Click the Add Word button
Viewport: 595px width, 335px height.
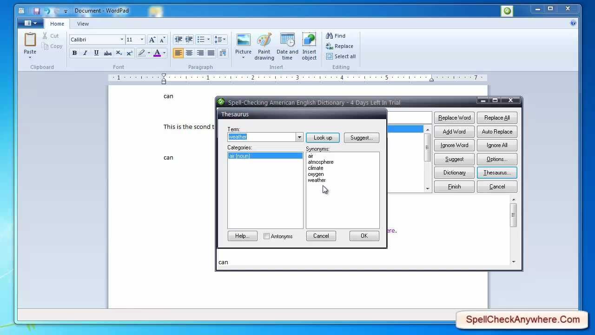click(454, 132)
